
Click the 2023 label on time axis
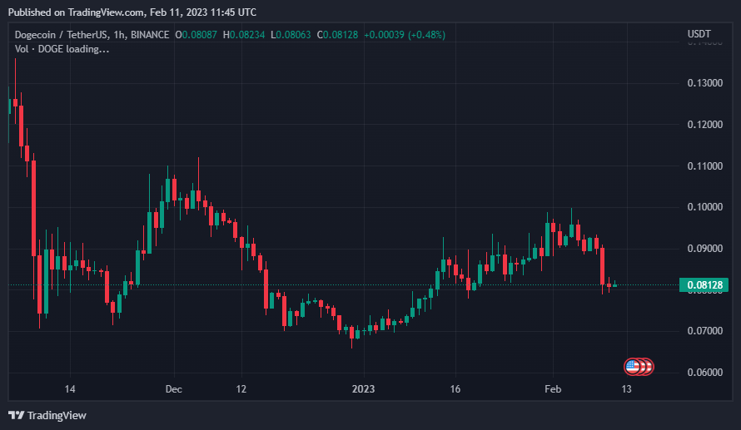(x=363, y=389)
